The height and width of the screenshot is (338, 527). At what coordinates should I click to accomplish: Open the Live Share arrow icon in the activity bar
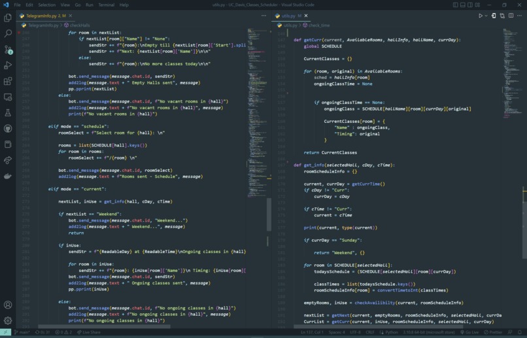pos(8,160)
